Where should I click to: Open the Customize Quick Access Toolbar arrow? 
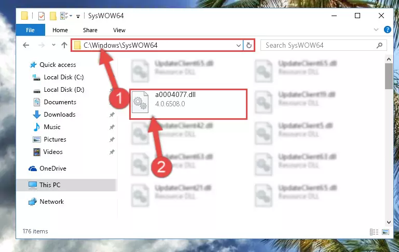coord(78,17)
